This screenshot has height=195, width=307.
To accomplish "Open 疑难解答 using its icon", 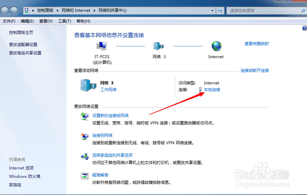I will 85,176.
